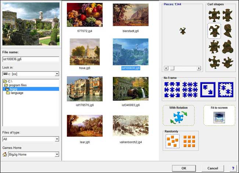This screenshot has width=239, height=173.
Task: Select the ordered grid pieces arrangement
Action: click(189, 141)
